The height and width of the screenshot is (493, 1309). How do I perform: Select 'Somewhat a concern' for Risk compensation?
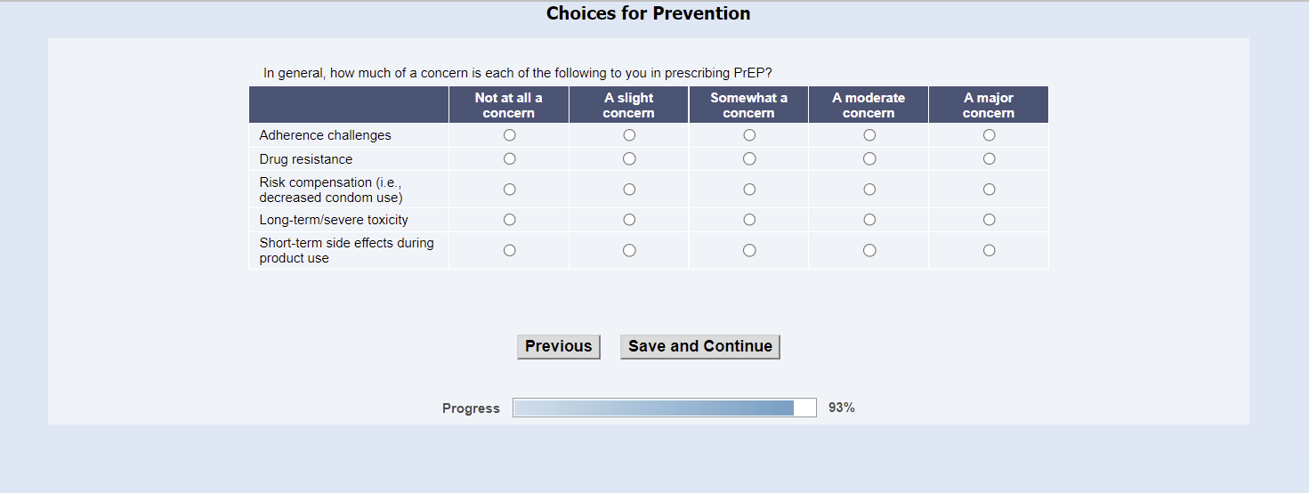[x=749, y=190]
